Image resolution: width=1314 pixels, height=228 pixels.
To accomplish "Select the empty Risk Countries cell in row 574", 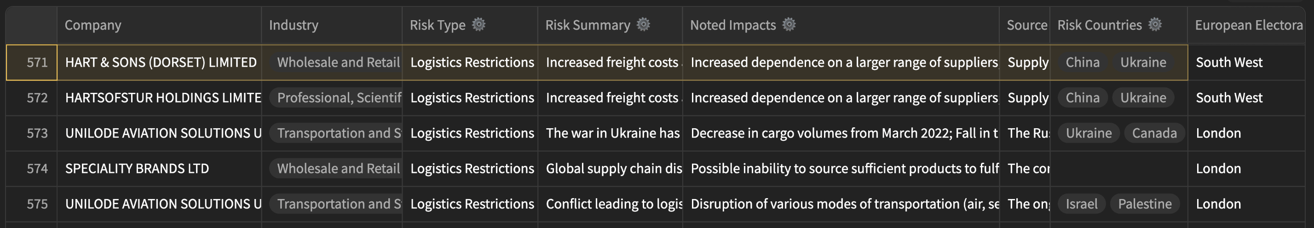I will pyautogui.click(x=1118, y=168).
